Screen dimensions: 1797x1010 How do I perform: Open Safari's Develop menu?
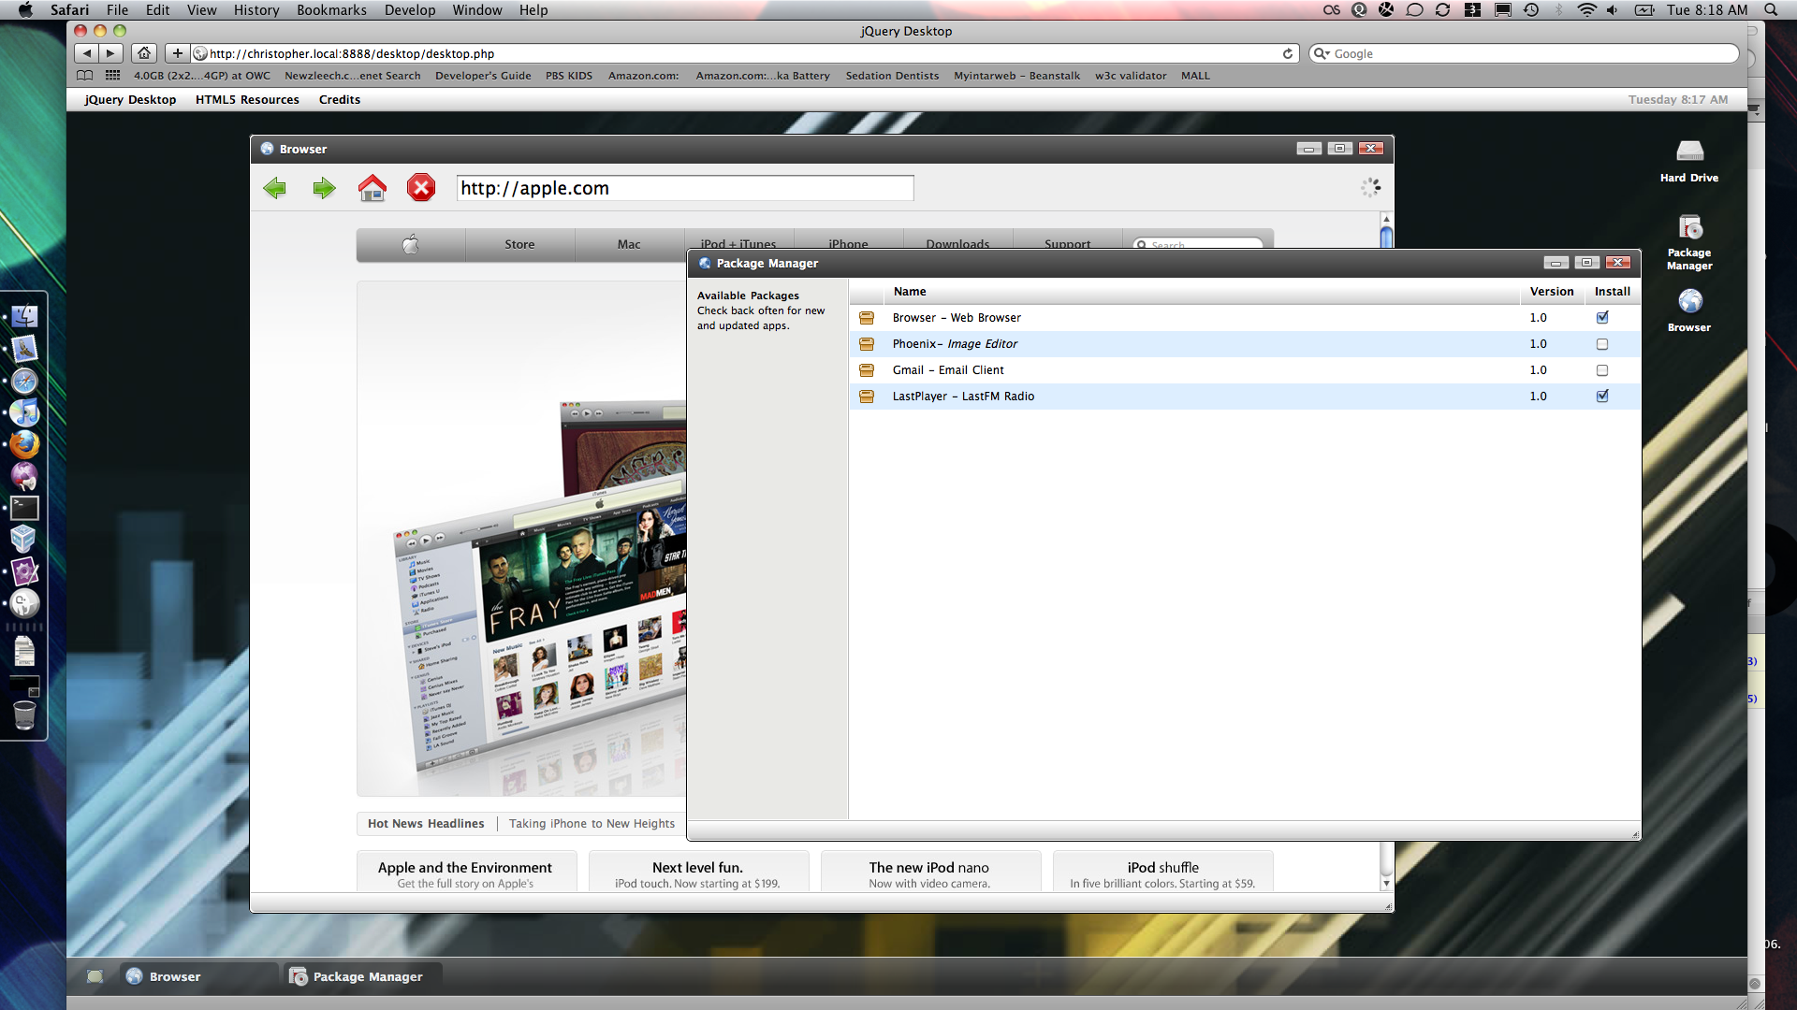[410, 9]
